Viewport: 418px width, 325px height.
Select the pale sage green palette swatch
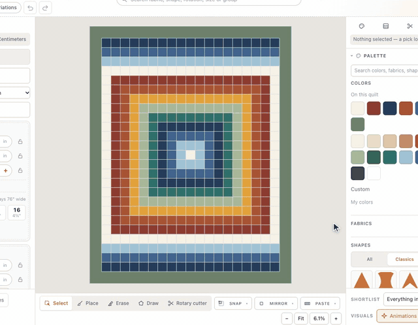coord(357,157)
